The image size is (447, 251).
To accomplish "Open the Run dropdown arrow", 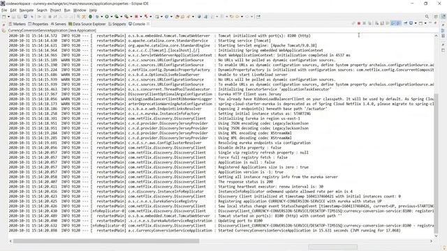I will point(112,17).
